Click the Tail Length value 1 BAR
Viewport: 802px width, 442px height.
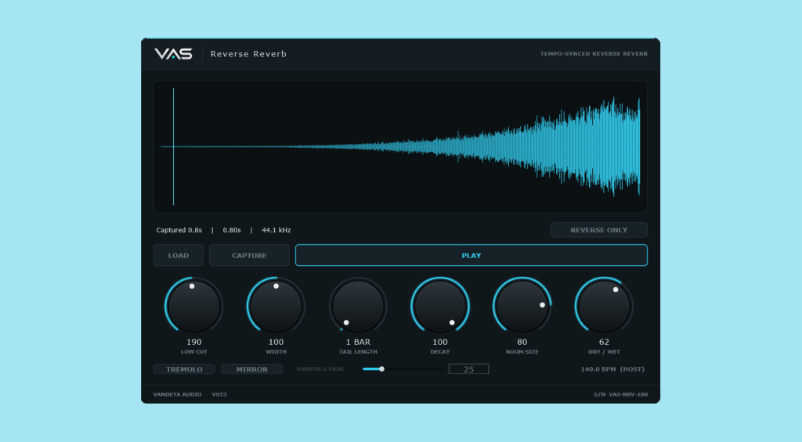358,342
